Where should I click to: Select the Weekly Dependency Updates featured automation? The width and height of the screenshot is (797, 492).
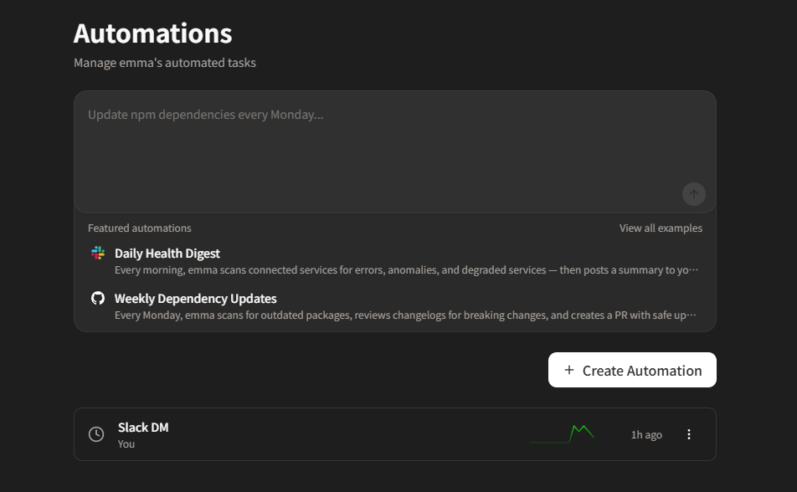tap(395, 306)
